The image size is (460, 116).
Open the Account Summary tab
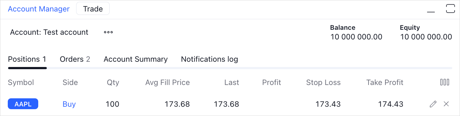tap(136, 59)
